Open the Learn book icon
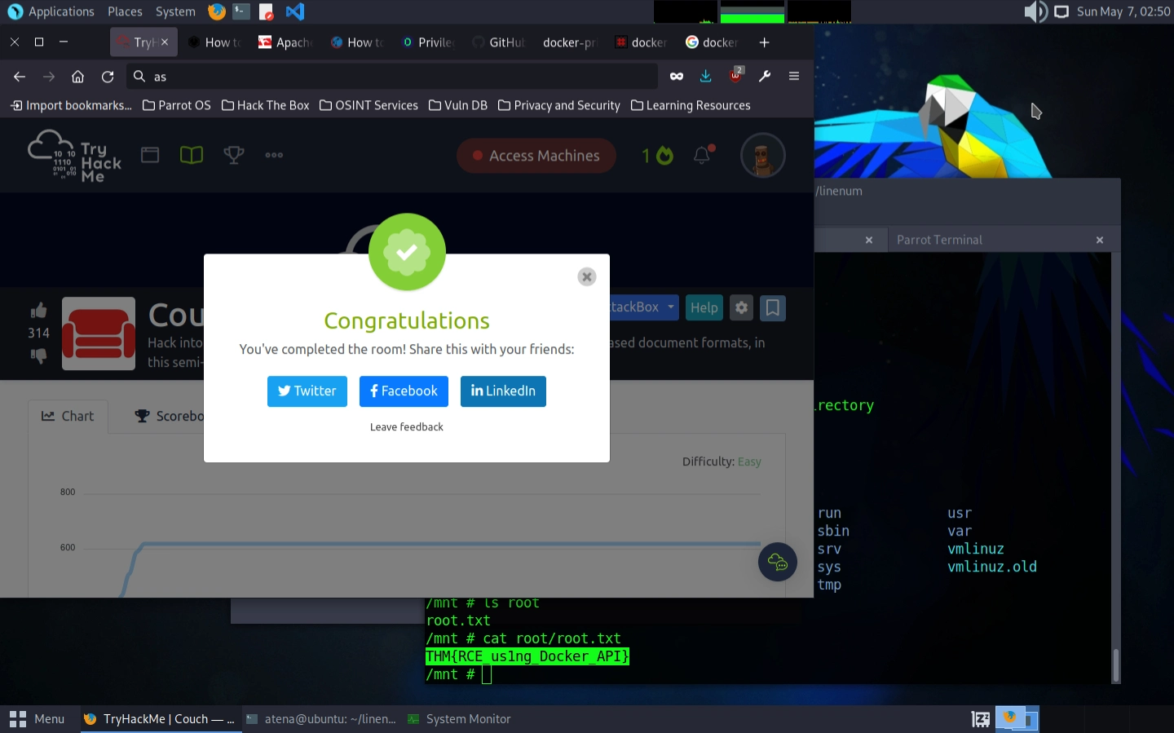 point(192,155)
